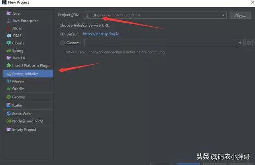The width and height of the screenshot is (255, 165).
Task: Select Empty Project type
Action: [28, 130]
